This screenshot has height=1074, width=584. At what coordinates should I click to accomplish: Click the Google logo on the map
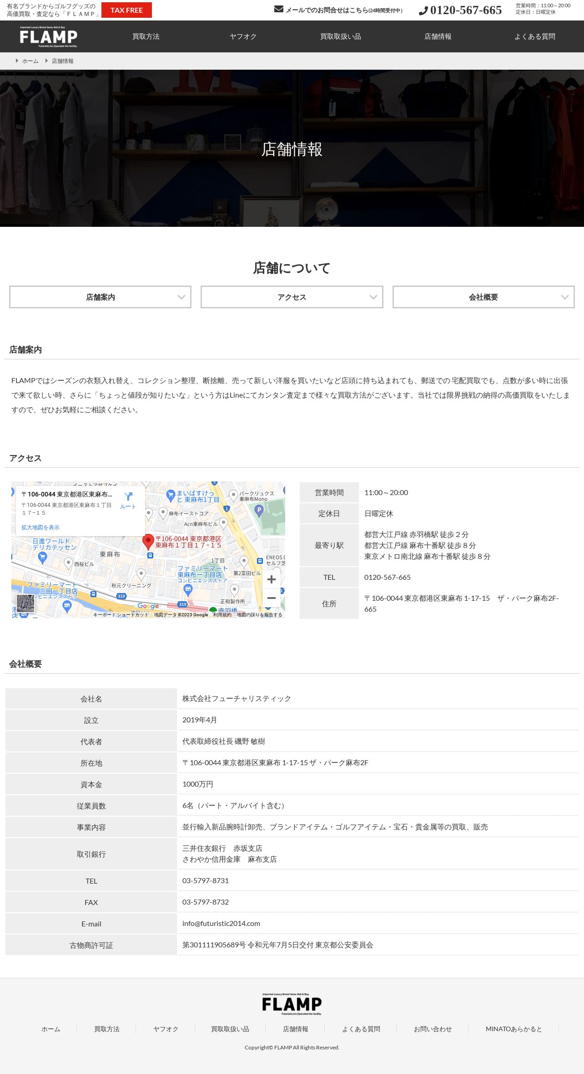click(149, 606)
